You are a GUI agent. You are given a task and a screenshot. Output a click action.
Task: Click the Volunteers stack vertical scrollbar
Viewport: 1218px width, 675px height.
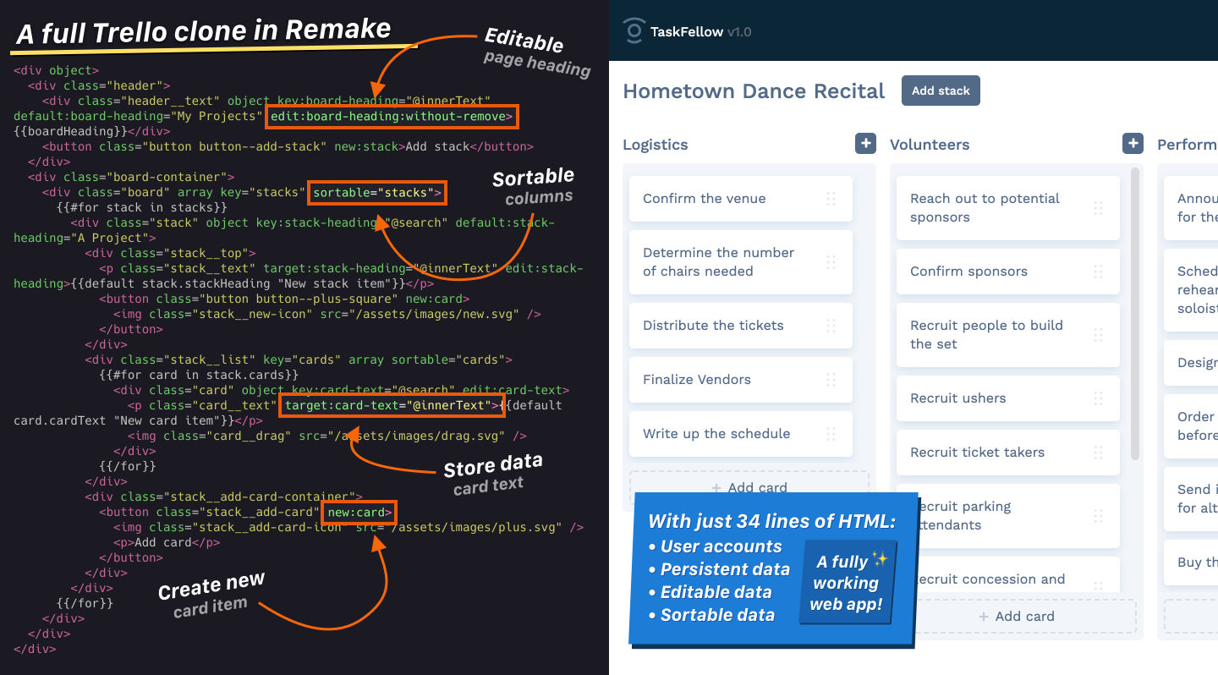point(1135,314)
